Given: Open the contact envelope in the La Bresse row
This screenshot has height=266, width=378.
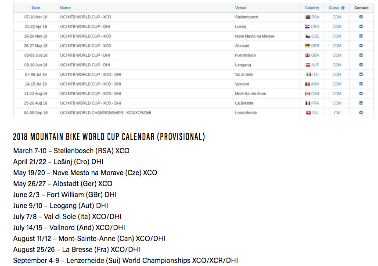Looking at the screenshot, I should click(x=361, y=103).
